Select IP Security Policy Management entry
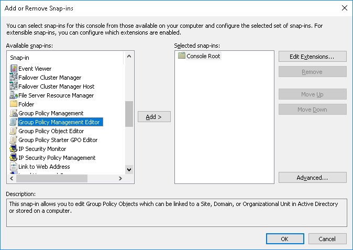353x250 pixels. click(57, 158)
